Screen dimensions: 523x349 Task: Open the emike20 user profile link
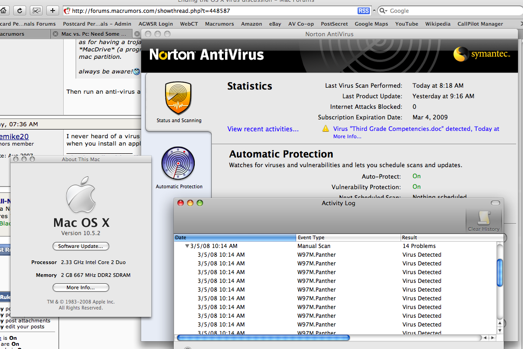click(x=14, y=136)
